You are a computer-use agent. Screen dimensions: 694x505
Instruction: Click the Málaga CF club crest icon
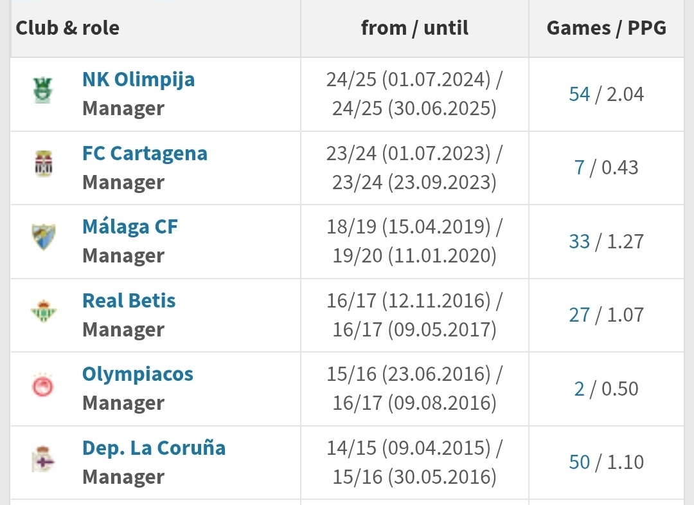pos(44,237)
